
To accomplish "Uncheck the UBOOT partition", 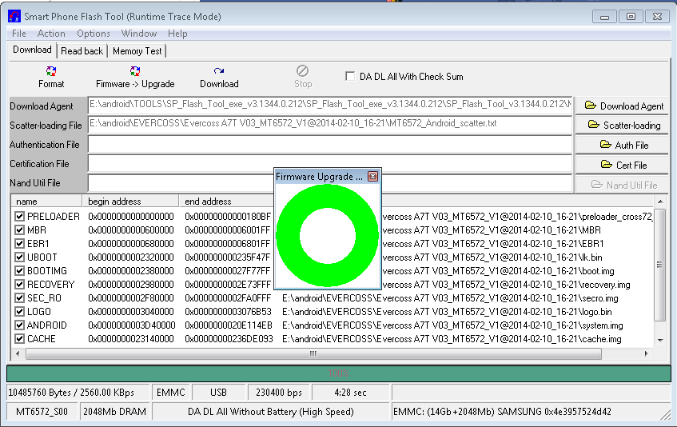I will click(19, 257).
